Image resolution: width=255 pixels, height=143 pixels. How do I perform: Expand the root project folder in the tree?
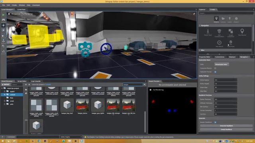(x=2, y=88)
